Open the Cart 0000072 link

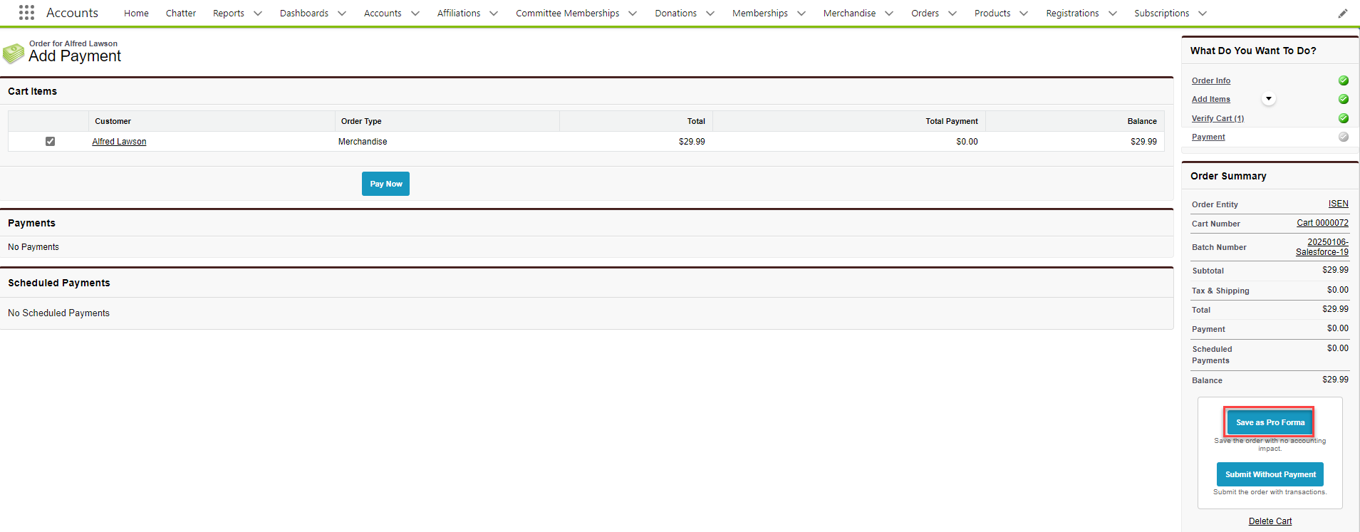(1322, 223)
